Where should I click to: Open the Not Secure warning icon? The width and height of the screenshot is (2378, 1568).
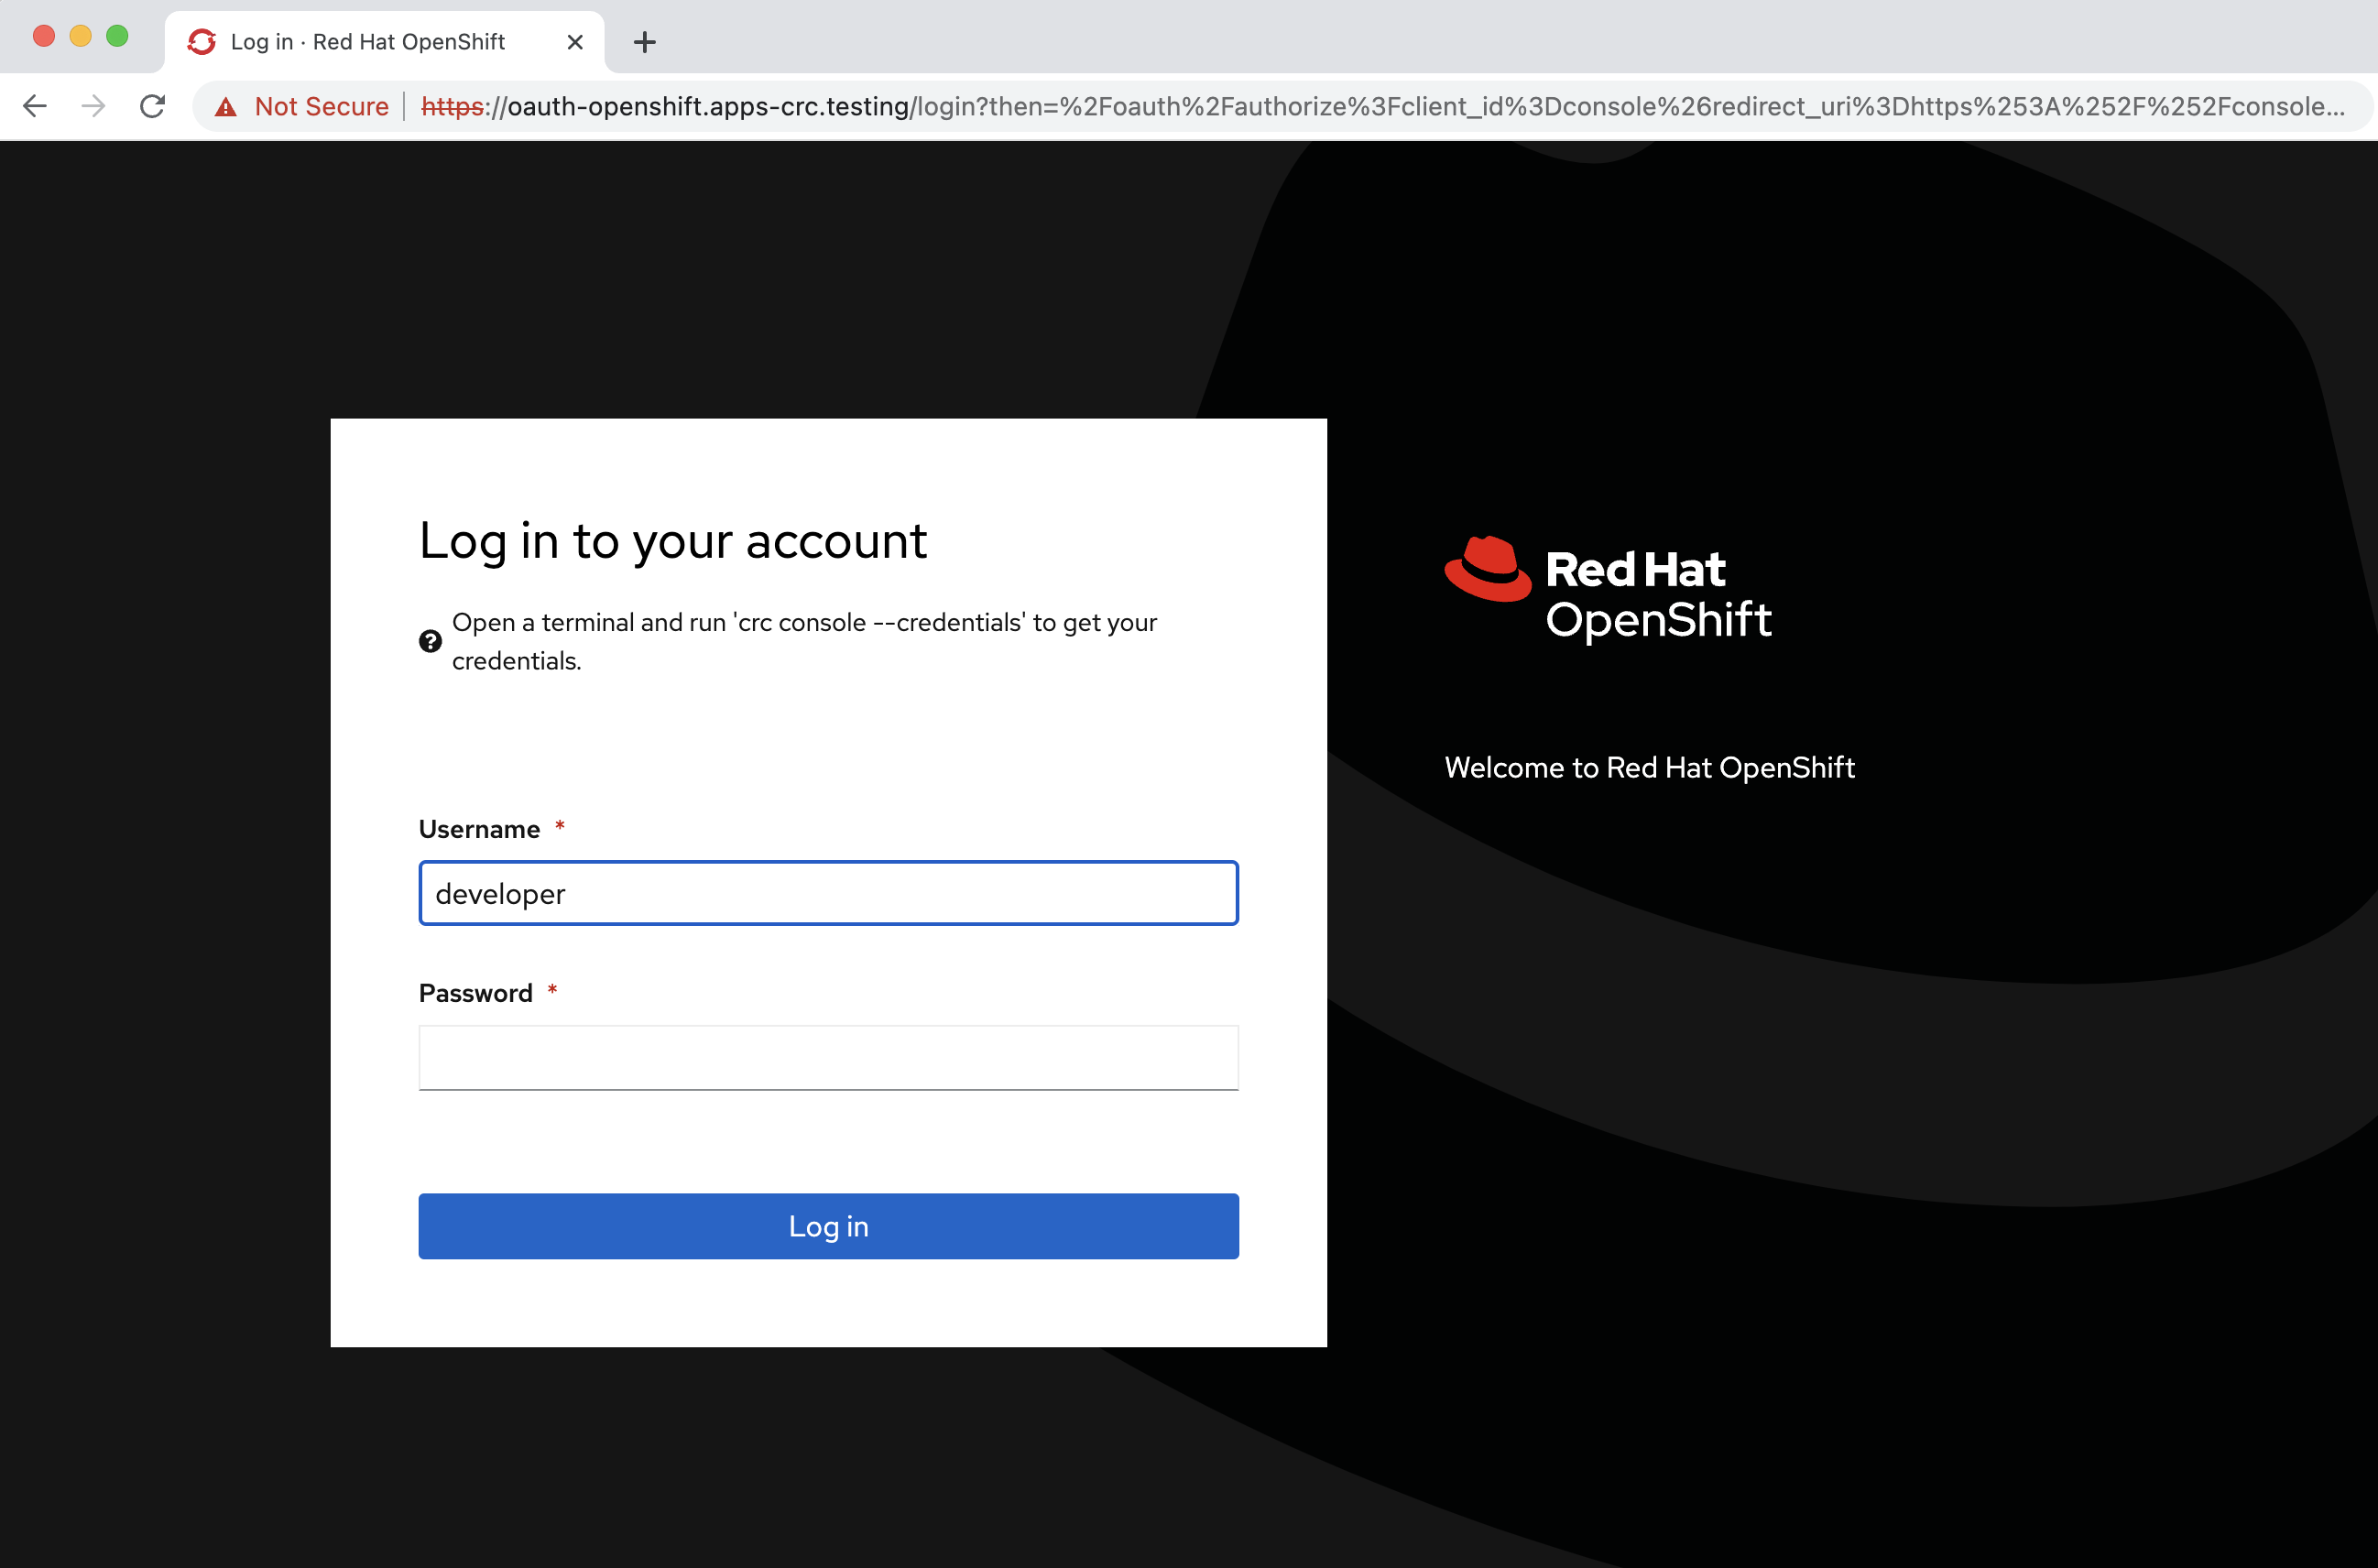tap(226, 107)
